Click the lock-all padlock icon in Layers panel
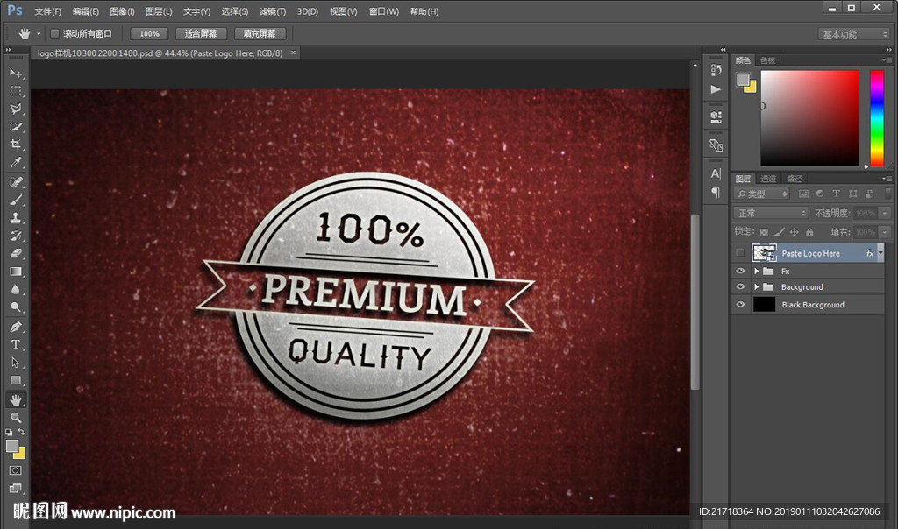898x529 pixels. 809,232
